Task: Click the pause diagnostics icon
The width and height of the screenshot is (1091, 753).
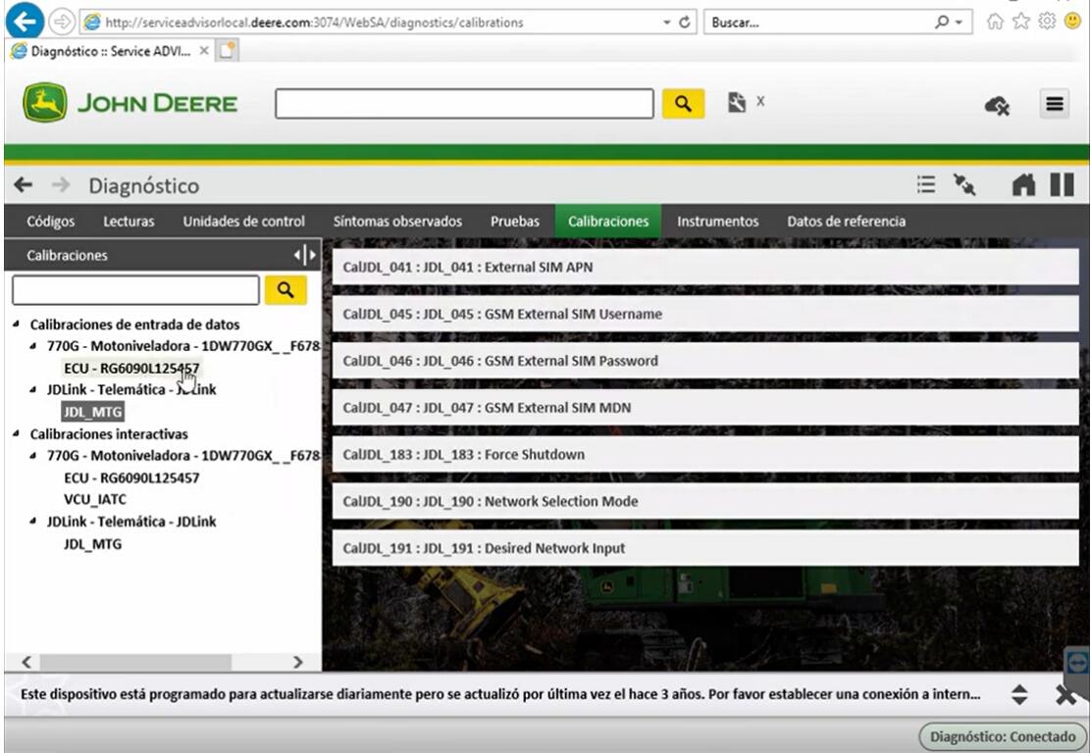Action: pos(1062,185)
